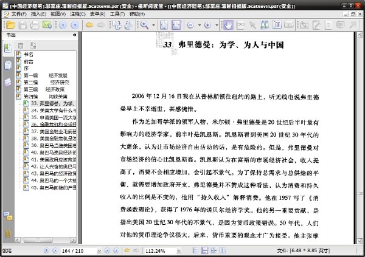This screenshot has width=365, height=257.
Task: Open the Attachments paperclip panel
Action: coord(8,233)
